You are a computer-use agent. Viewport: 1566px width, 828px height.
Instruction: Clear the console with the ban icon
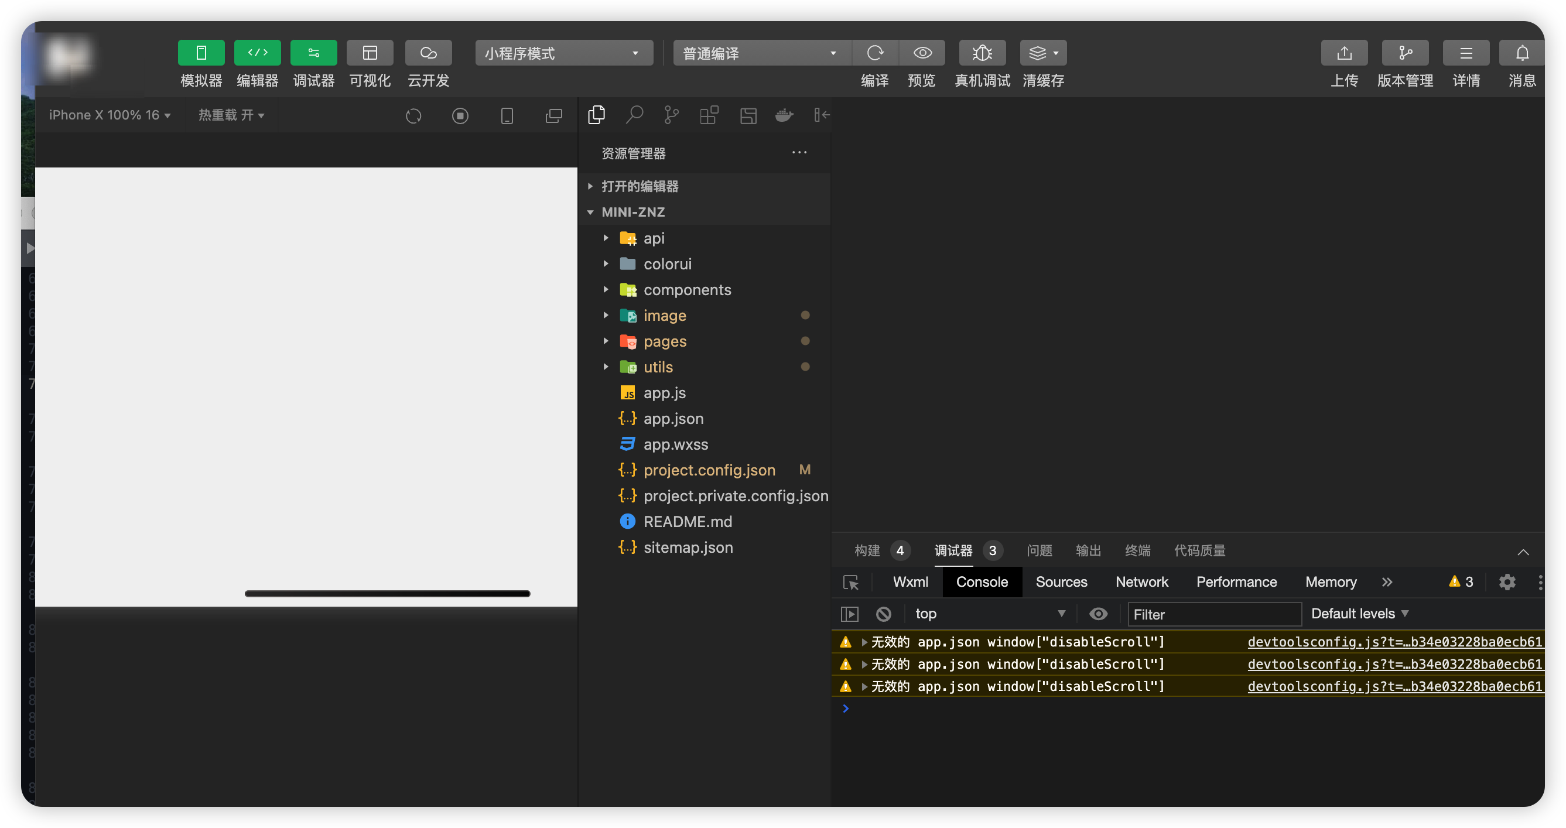click(883, 614)
